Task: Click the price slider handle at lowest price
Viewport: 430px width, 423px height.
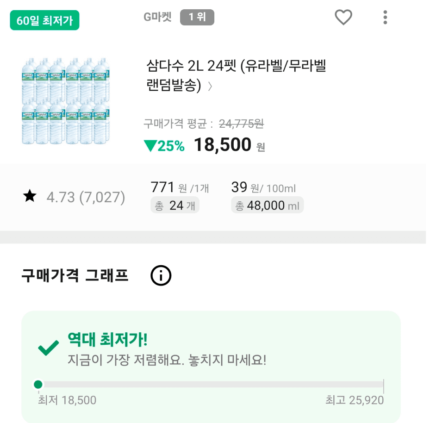Action: pyautogui.click(x=38, y=384)
